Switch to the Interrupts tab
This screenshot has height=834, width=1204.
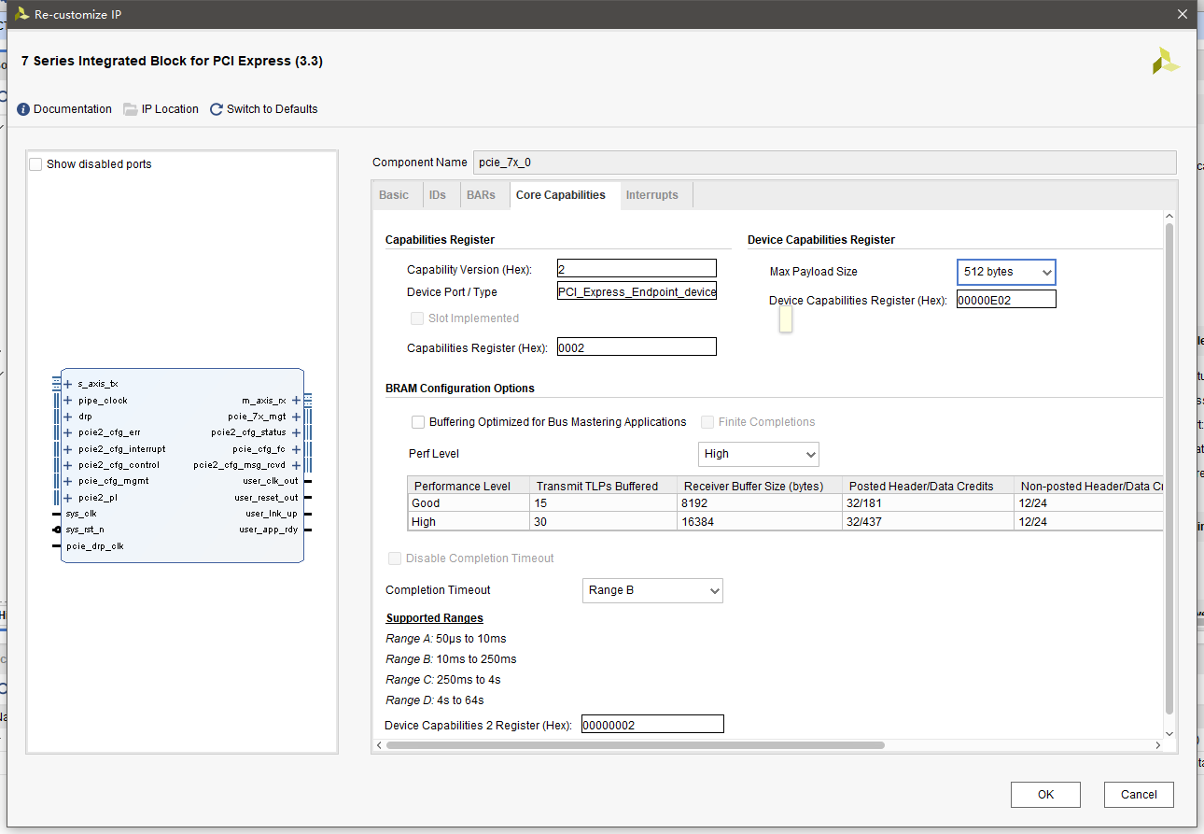(x=652, y=195)
